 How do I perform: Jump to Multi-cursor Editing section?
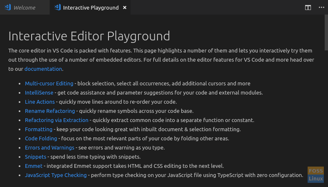pos(49,83)
